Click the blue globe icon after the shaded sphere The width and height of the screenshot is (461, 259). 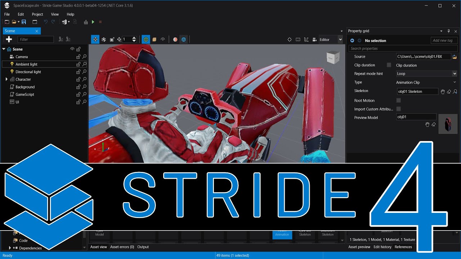coord(184,40)
